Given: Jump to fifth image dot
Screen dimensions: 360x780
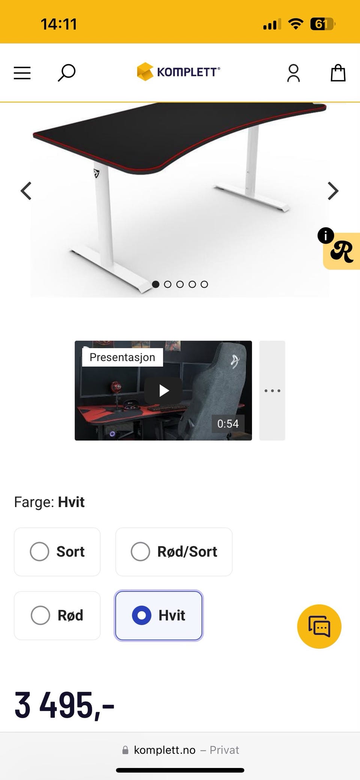Looking at the screenshot, I should [x=204, y=284].
